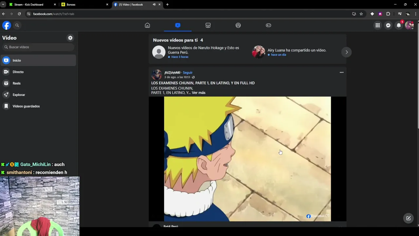Mute the Facebook tab audio speaker icon
The width and height of the screenshot is (419, 236).
[x=154, y=5]
